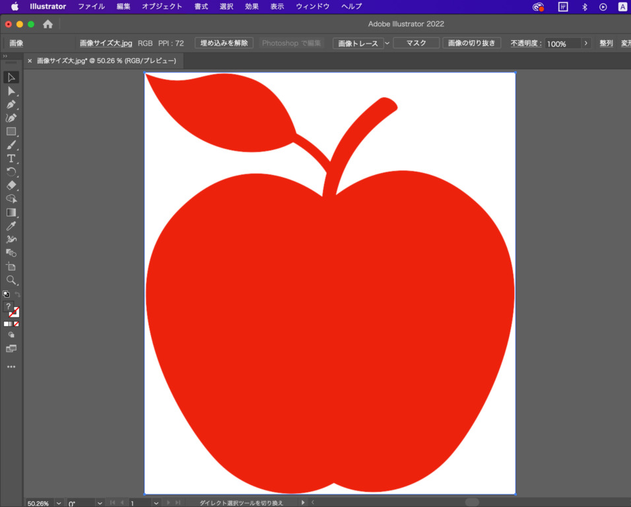Click the マスク button
This screenshot has height=507, width=631.
(x=416, y=43)
